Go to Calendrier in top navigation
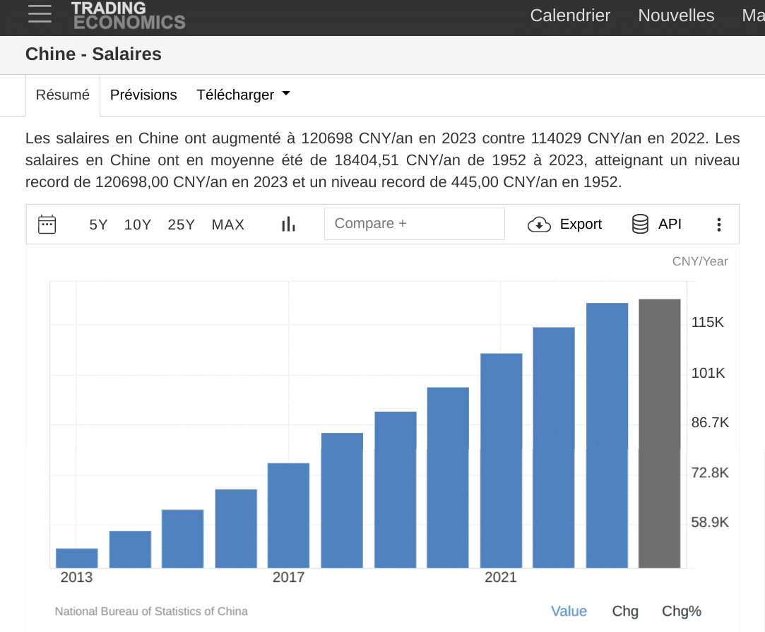This screenshot has height=632, width=765. (570, 16)
